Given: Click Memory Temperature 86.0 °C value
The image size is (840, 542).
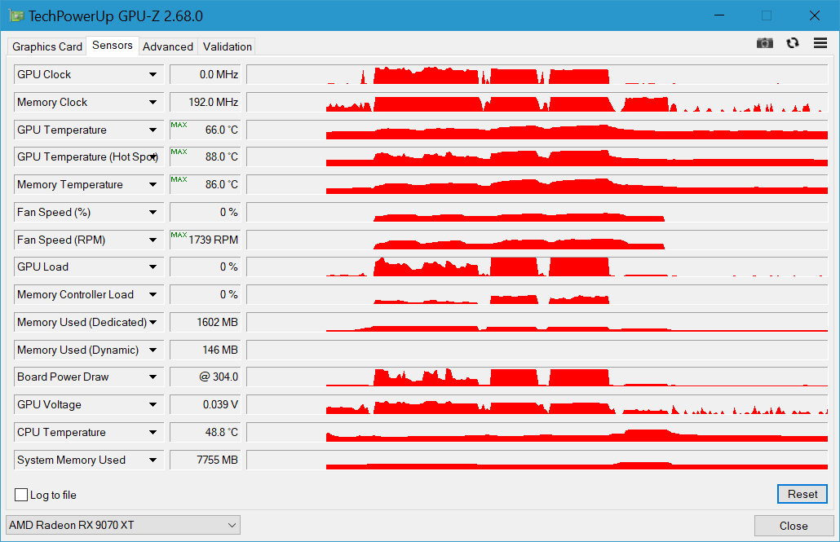Looking at the screenshot, I should pos(206,185).
